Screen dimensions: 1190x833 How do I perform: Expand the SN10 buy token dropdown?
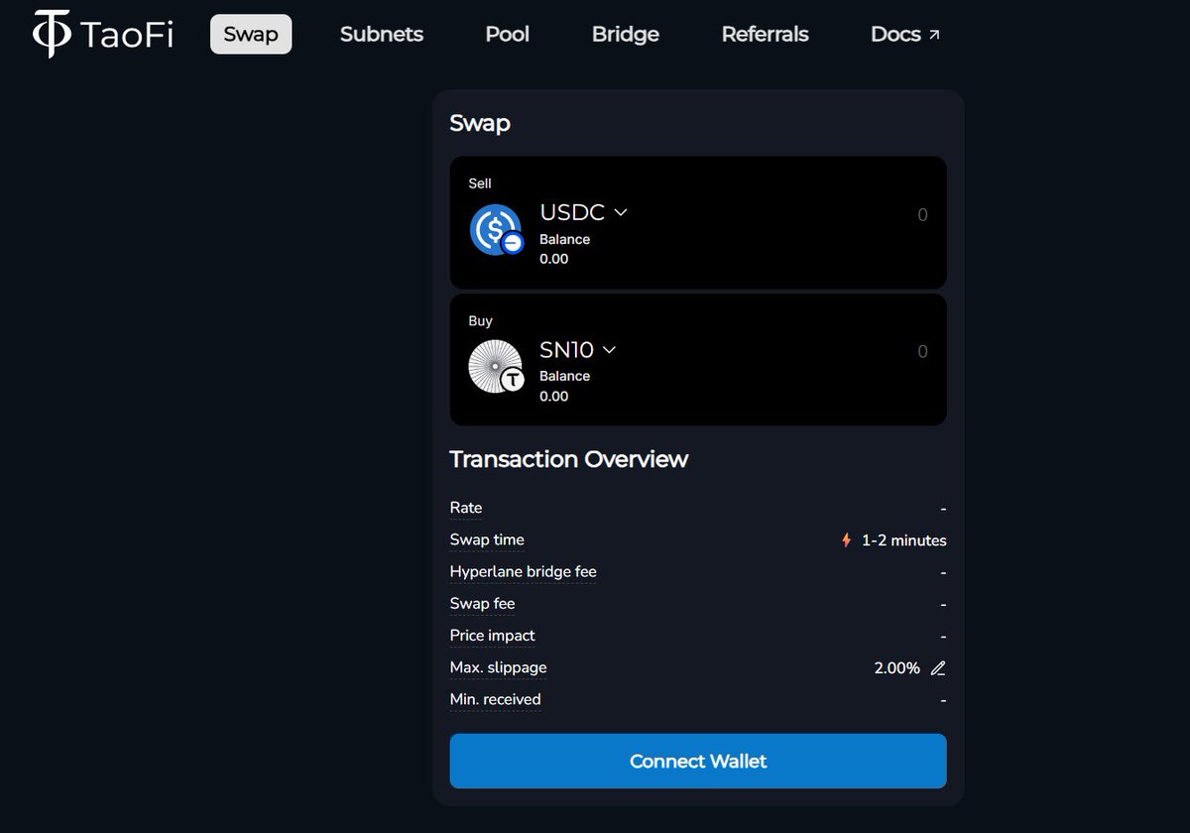point(577,349)
